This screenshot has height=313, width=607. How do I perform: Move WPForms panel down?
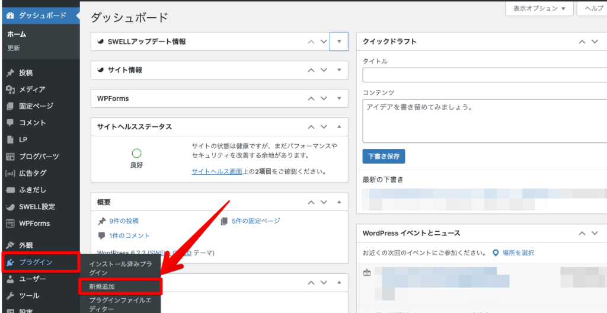point(324,98)
